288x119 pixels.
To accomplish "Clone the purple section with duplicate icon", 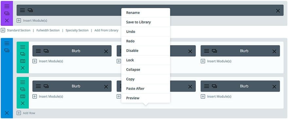I will pyautogui.click(x=7, y=13).
